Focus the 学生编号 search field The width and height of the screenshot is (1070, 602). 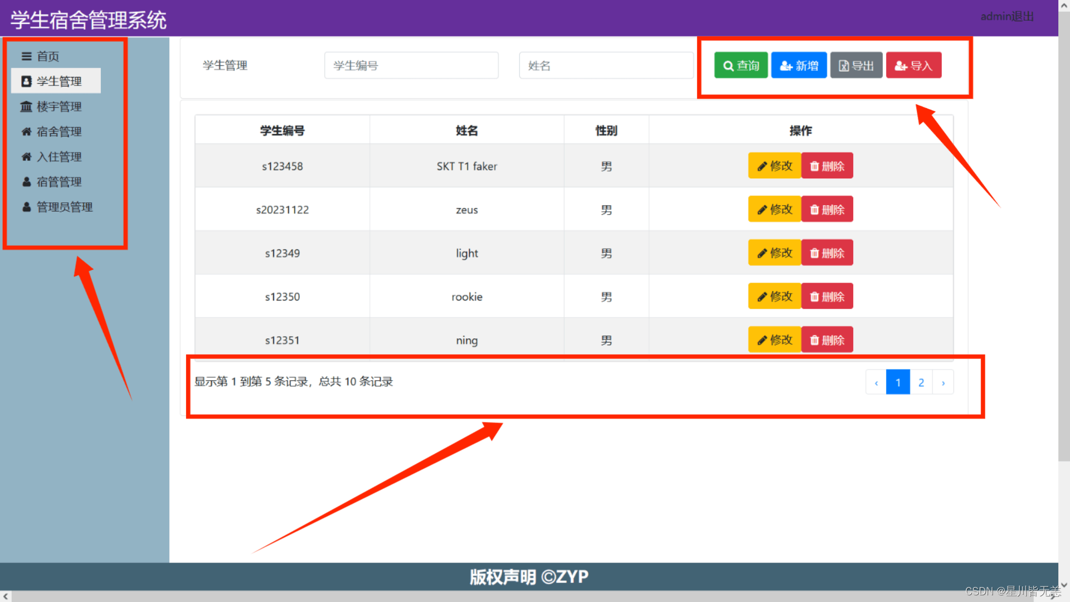411,66
